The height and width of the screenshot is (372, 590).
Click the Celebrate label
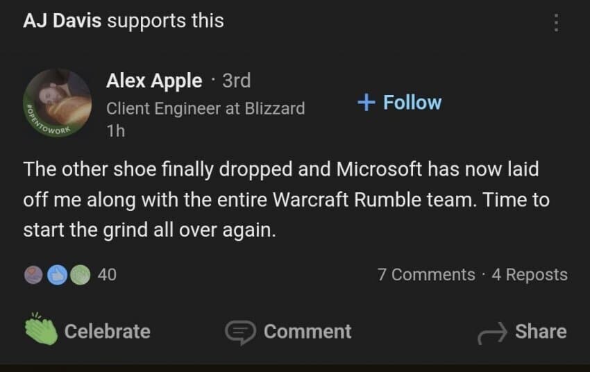point(107,331)
